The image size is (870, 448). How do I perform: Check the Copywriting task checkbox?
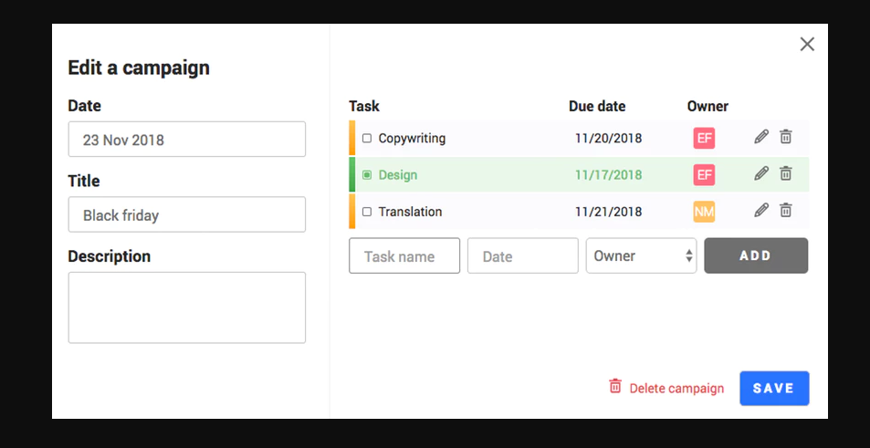[x=367, y=138]
